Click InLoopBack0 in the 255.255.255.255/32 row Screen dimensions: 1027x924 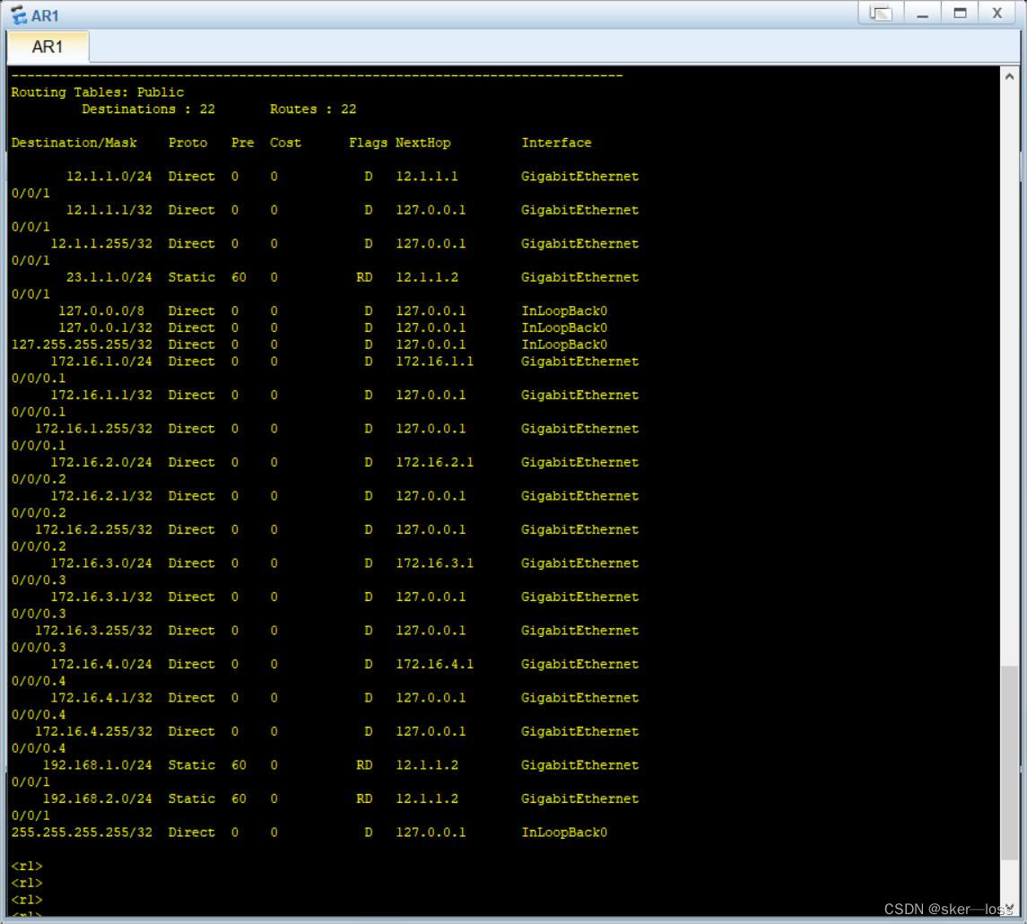(564, 832)
